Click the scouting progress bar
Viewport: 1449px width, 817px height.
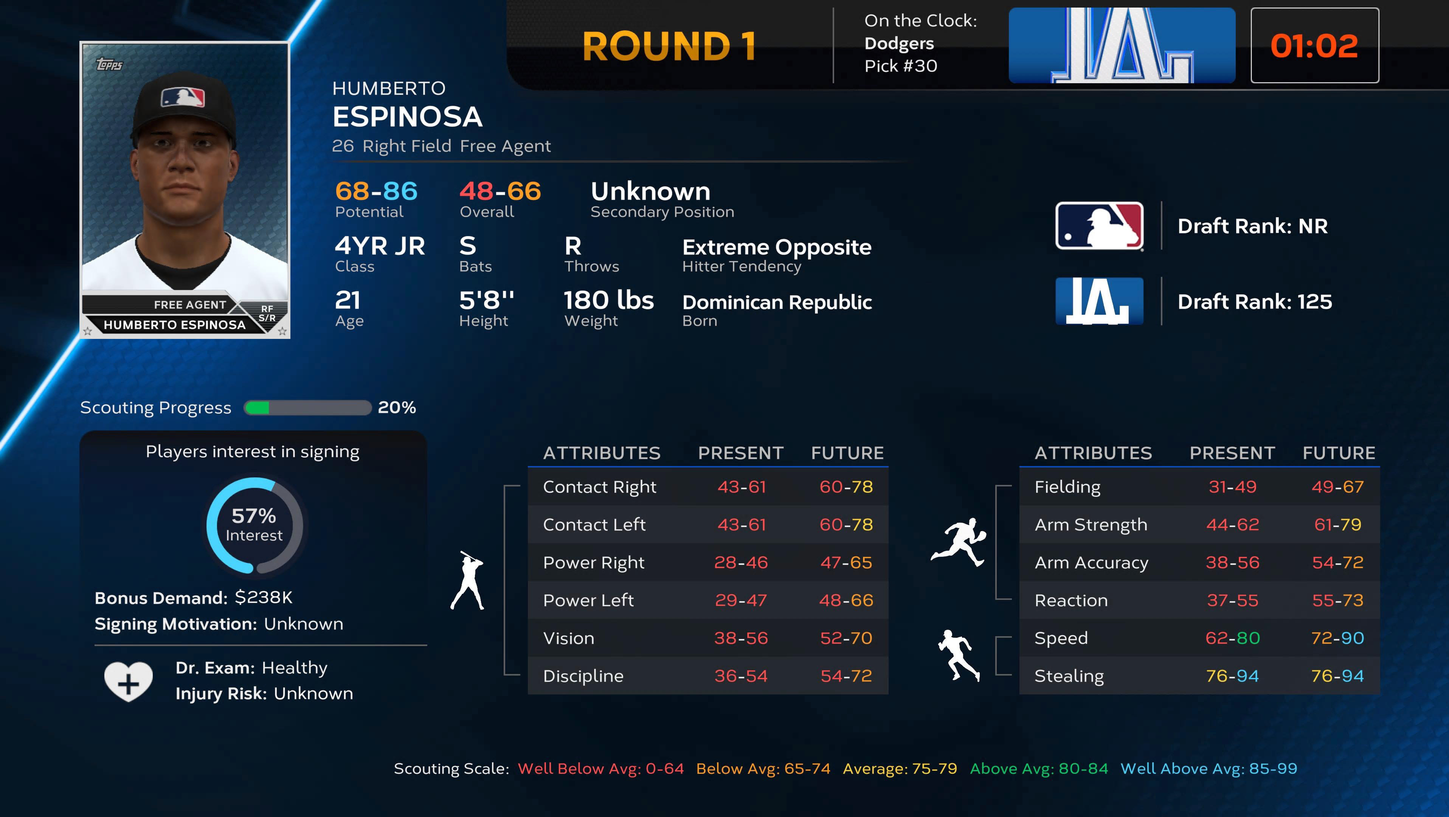[x=308, y=407]
